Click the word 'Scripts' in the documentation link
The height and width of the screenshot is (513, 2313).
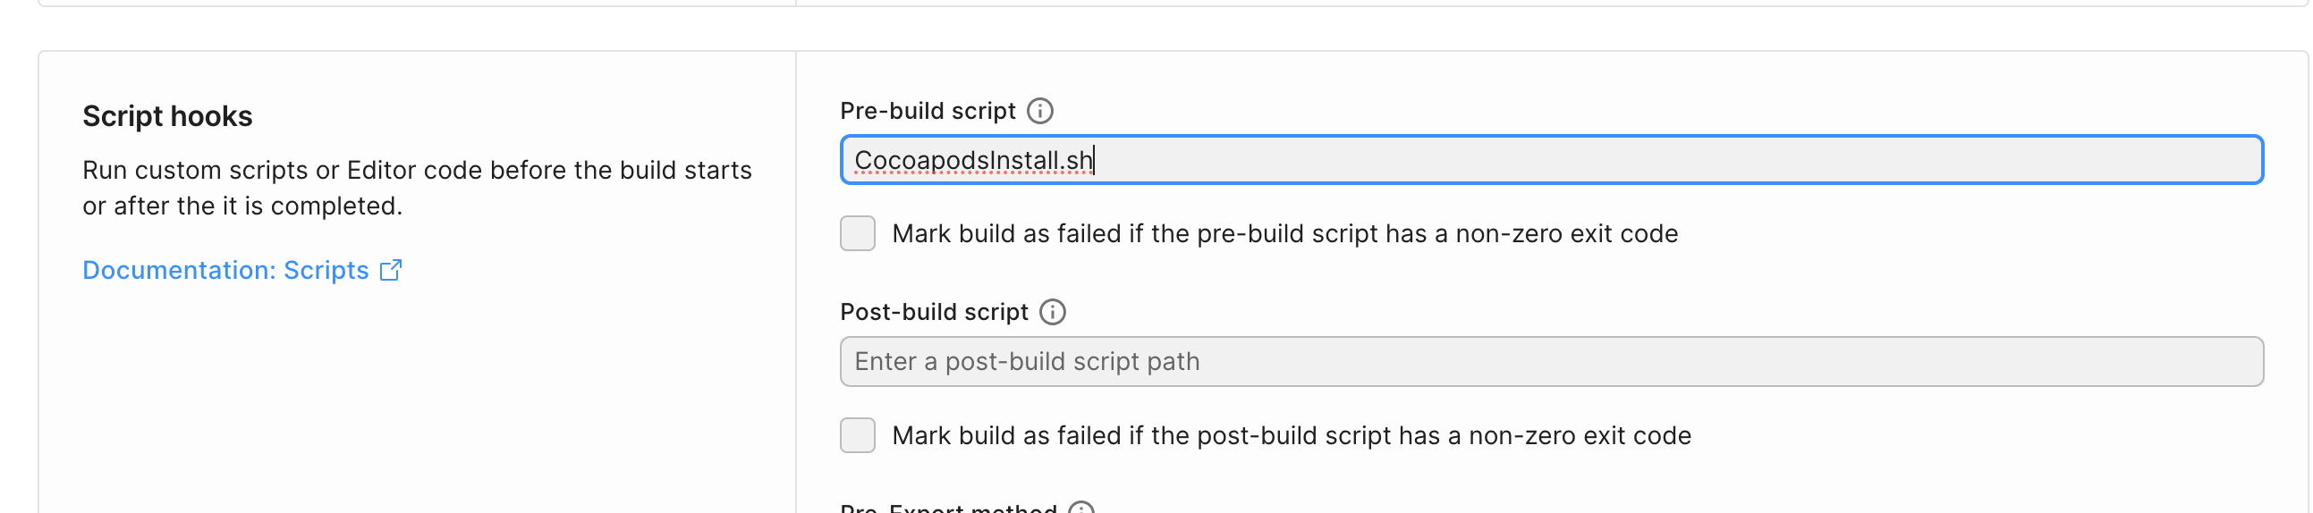coord(326,270)
